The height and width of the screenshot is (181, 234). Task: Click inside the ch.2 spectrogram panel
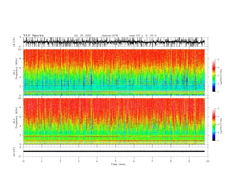[x=114, y=121]
